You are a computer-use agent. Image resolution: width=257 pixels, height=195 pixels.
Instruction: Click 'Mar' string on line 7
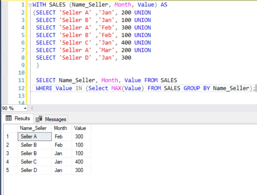click(x=106, y=50)
